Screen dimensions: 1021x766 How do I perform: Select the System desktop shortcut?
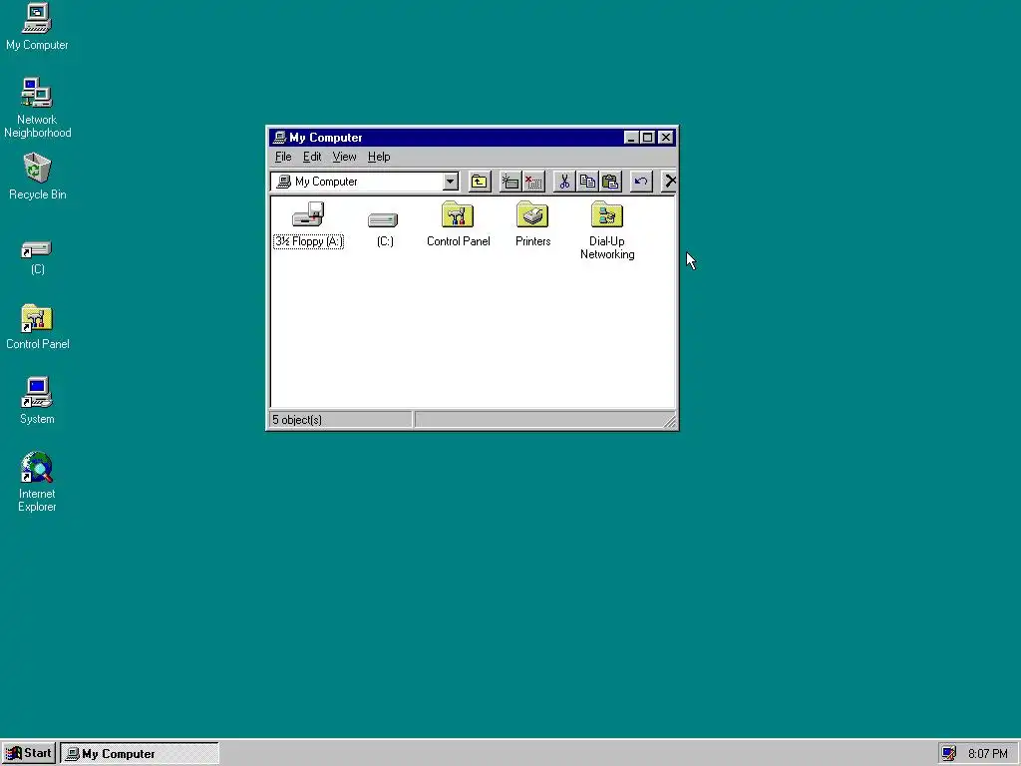(37, 401)
